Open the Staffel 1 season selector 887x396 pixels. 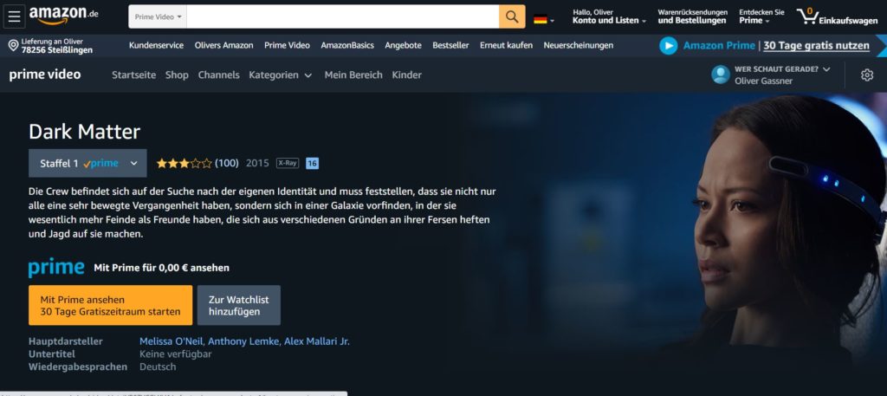pos(87,163)
